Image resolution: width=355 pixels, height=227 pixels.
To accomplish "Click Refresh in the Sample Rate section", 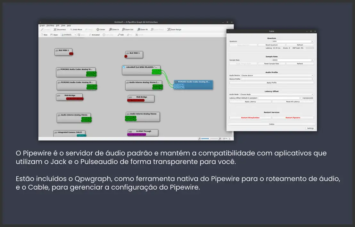I will [300, 64].
